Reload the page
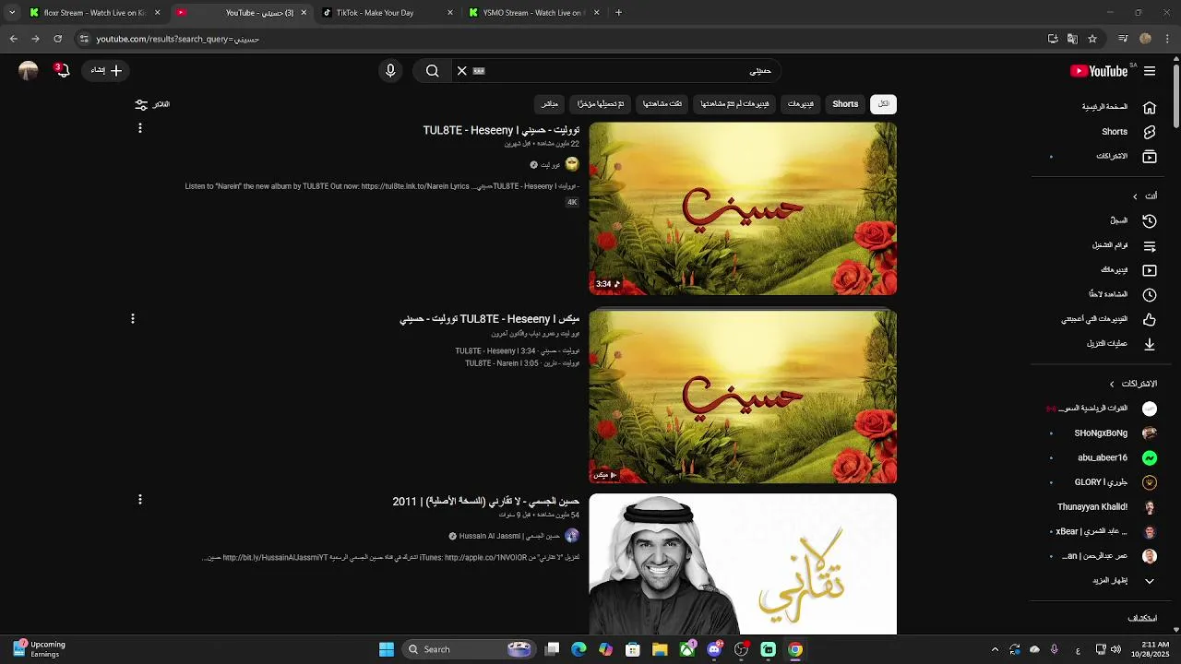 (57, 39)
